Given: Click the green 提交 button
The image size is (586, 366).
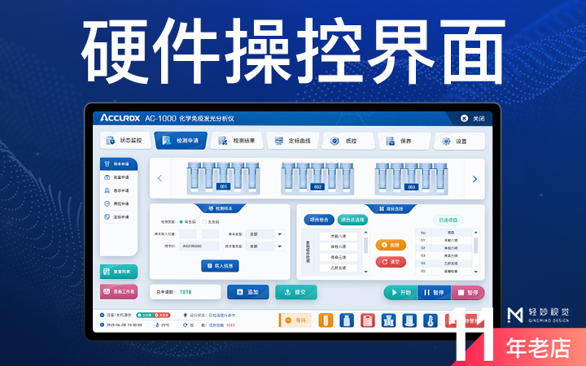Looking at the screenshot, I should 296,292.
